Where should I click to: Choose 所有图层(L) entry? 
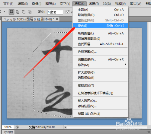point(100,33)
